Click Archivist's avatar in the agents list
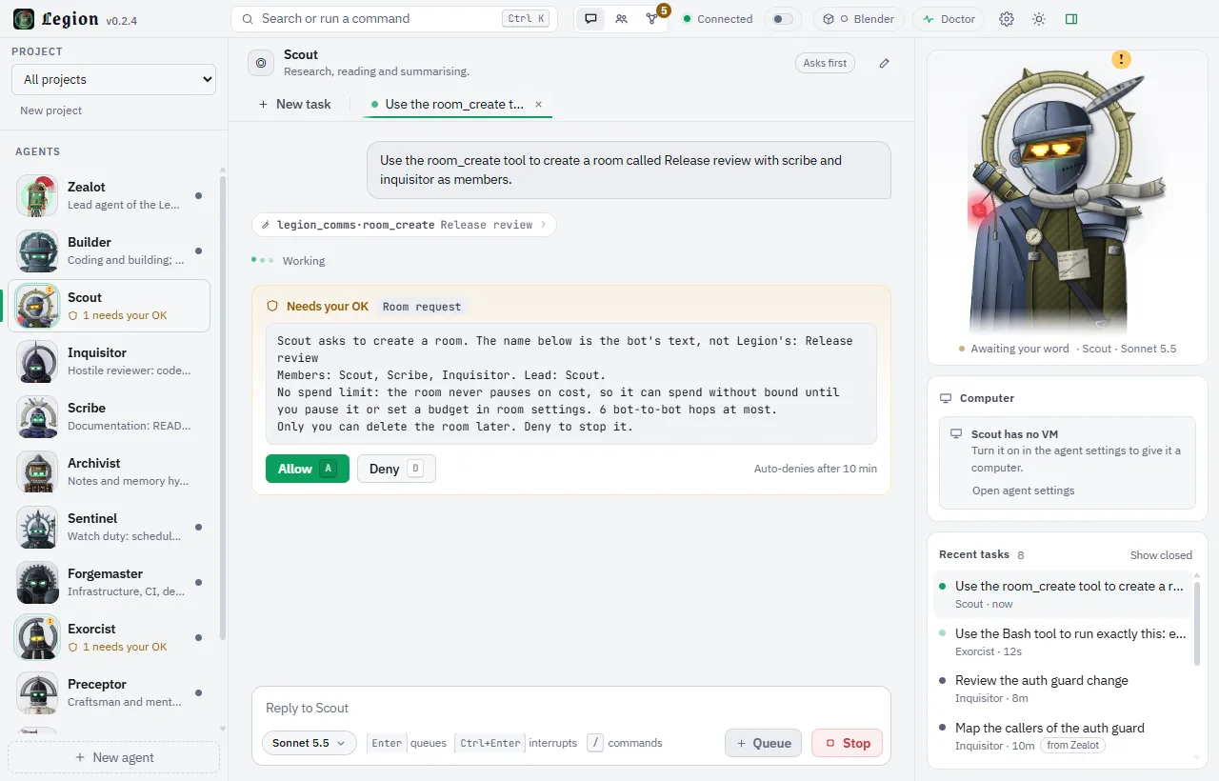The width and height of the screenshot is (1219, 781). (38, 472)
